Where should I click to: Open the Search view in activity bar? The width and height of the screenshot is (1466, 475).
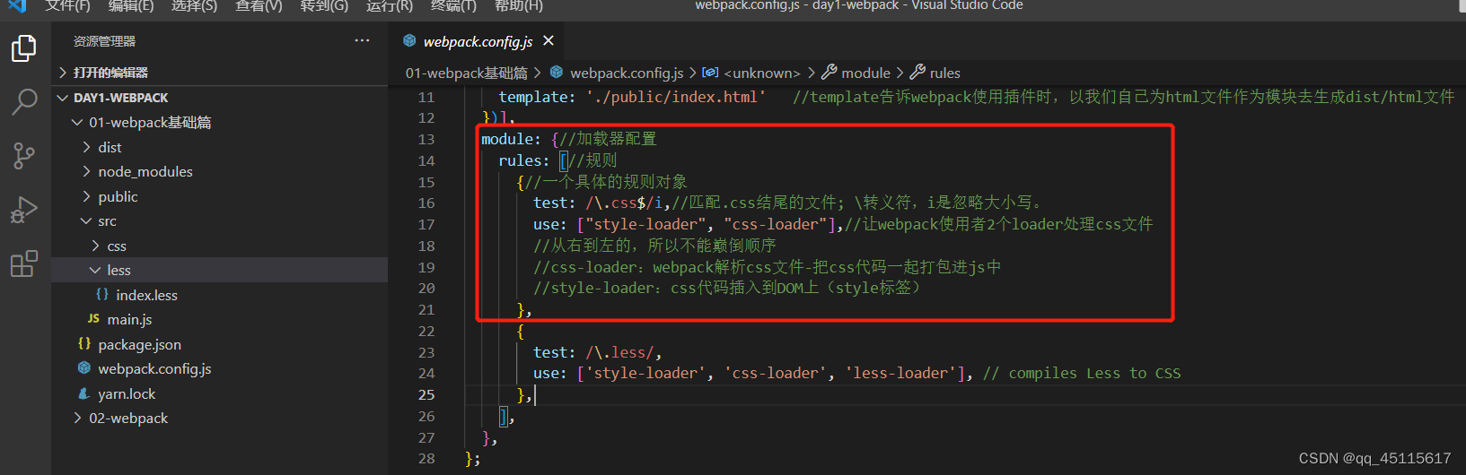click(24, 101)
